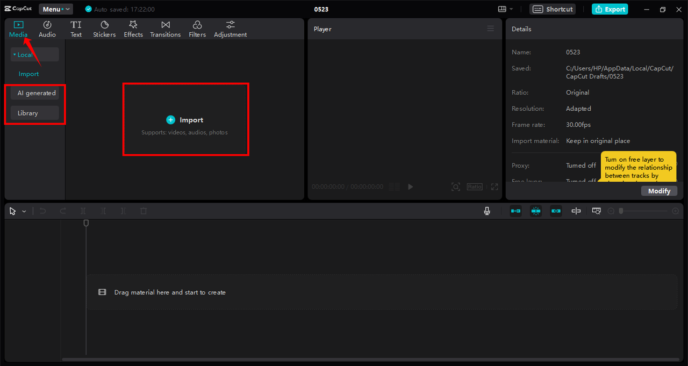This screenshot has width=688, height=366.
Task: Click the timeline cover settings icon
Action: tap(596, 211)
